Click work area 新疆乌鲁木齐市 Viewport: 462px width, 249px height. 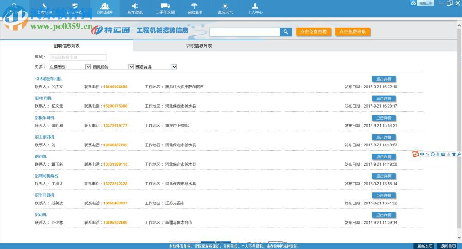[x=178, y=222]
